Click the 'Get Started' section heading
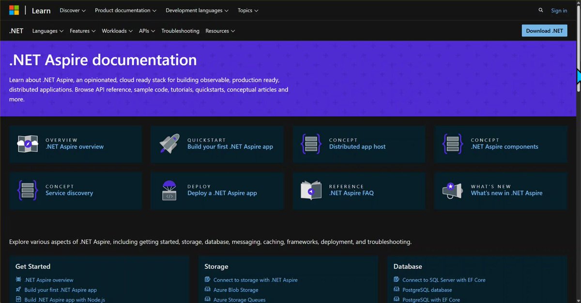Image resolution: width=581 pixels, height=303 pixels. (33, 266)
